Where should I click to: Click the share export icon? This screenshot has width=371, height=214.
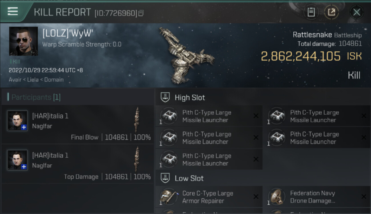(331, 12)
